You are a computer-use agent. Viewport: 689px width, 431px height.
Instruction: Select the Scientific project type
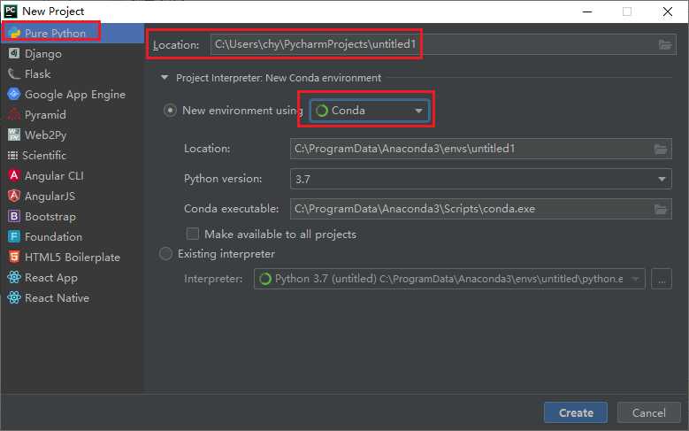73,155
